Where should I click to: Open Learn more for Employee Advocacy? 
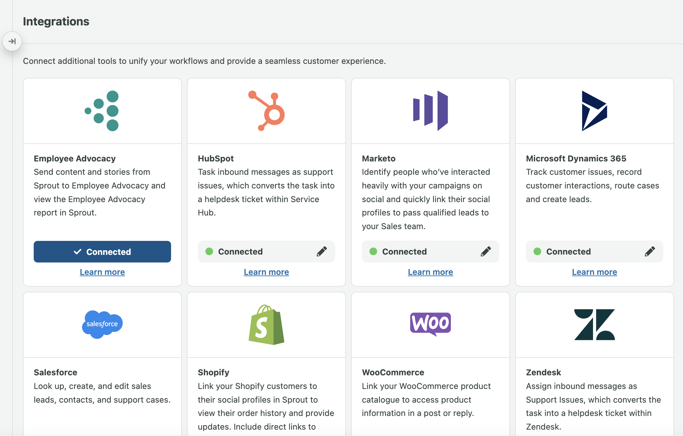[102, 272]
